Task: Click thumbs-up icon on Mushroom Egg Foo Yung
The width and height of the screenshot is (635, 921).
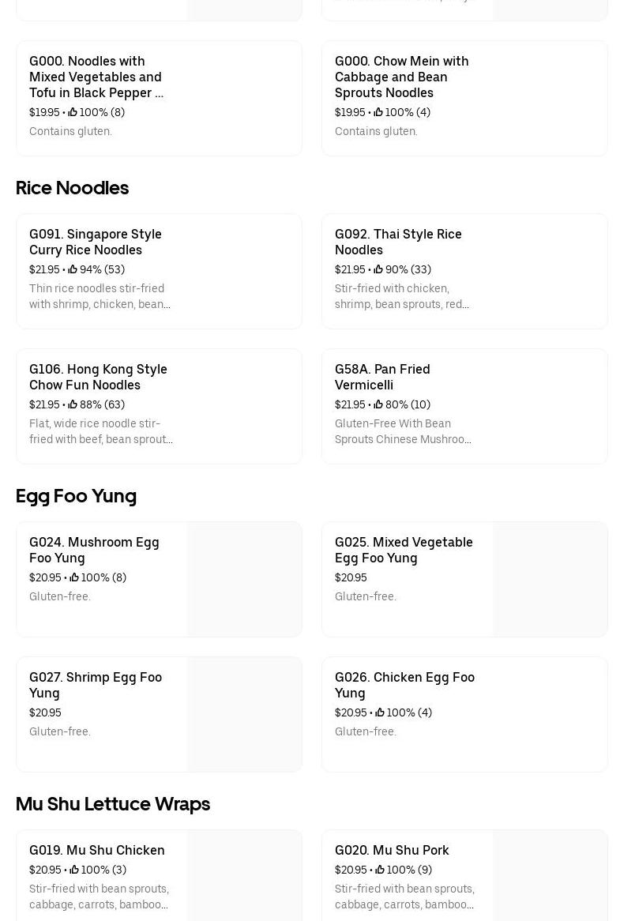Action: click(74, 578)
